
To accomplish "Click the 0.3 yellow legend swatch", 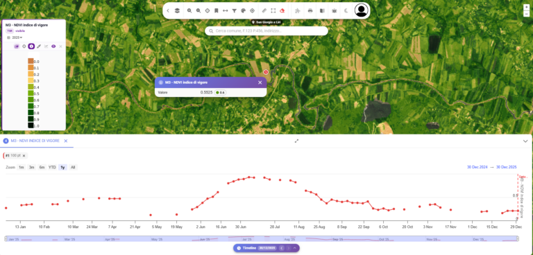I will click(31, 81).
